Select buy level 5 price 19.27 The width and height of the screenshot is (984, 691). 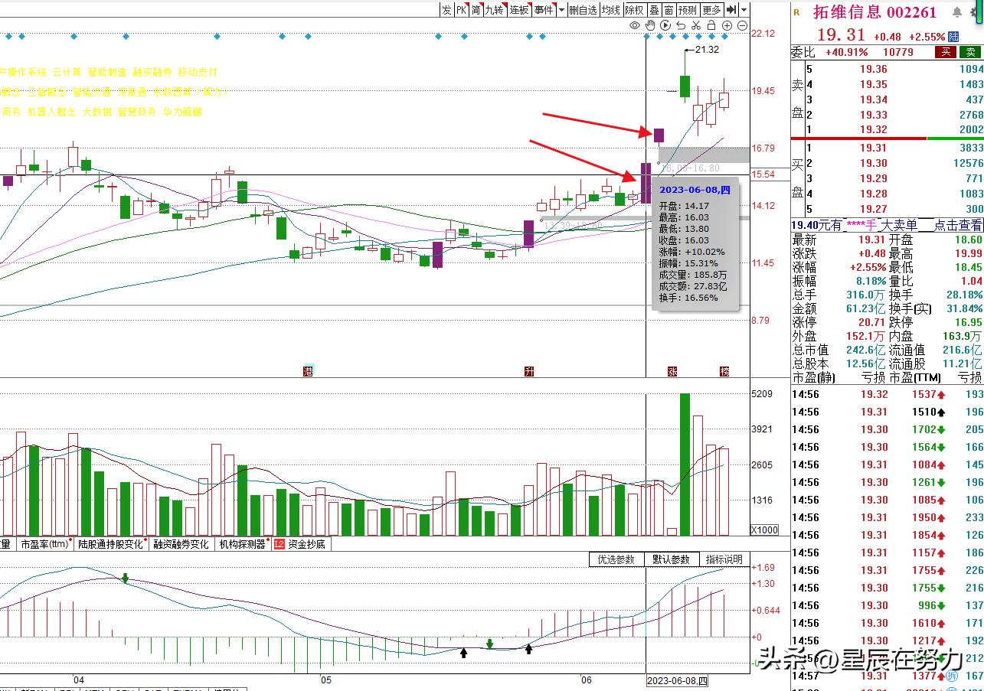(x=874, y=209)
